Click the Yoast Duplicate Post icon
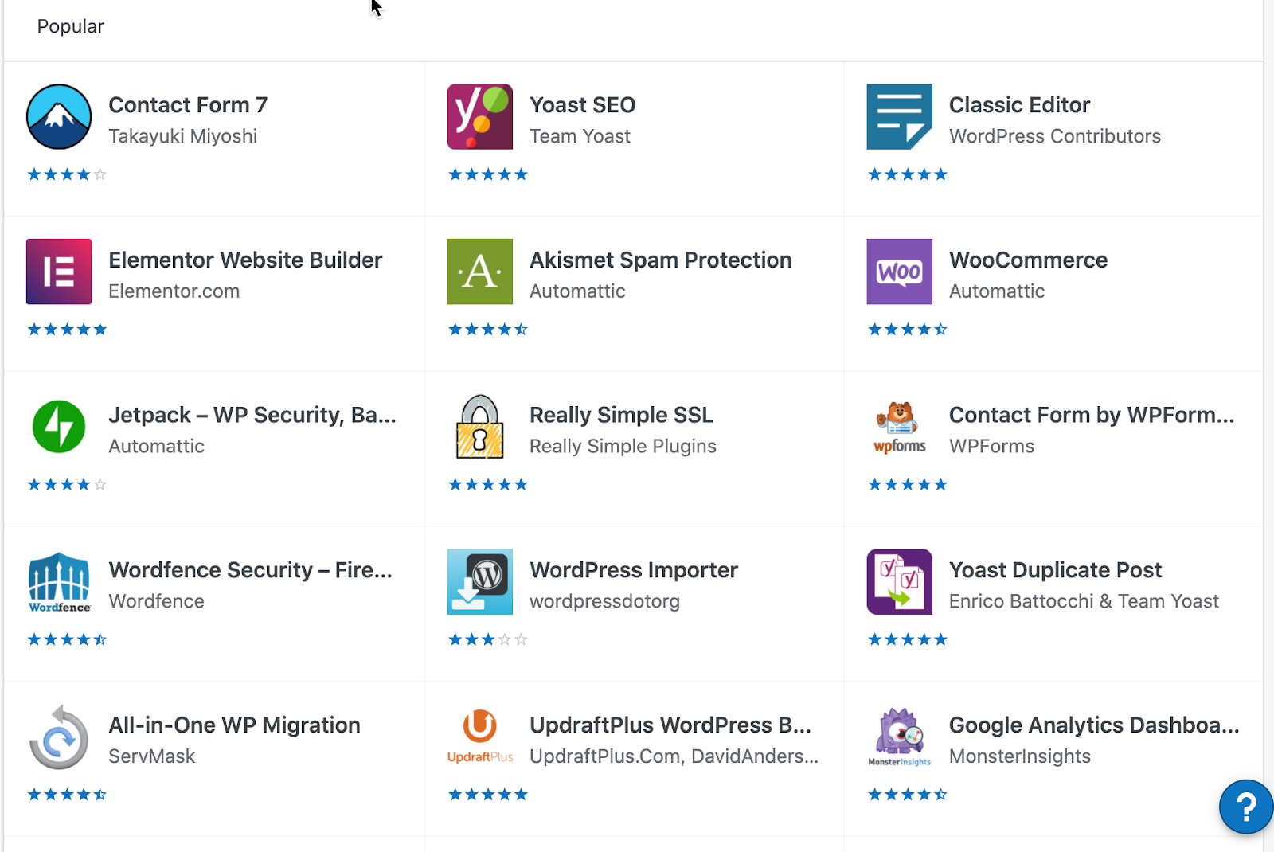 point(899,582)
